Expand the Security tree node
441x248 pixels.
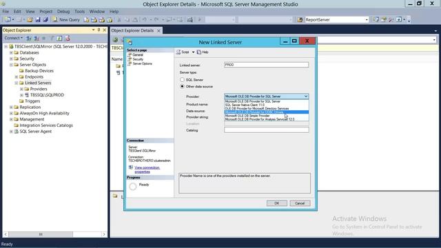[x=11, y=59]
